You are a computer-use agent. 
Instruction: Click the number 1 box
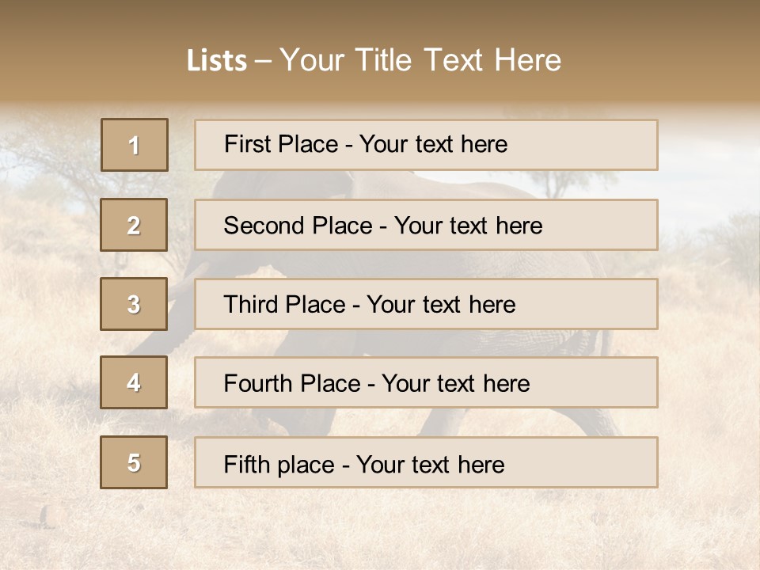(135, 145)
